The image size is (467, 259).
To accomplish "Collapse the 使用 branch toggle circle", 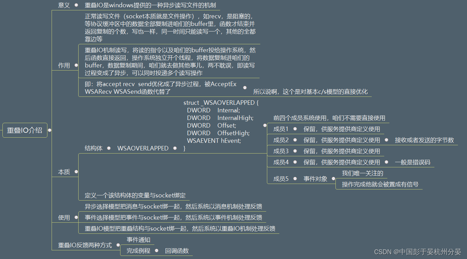I will (77, 218).
